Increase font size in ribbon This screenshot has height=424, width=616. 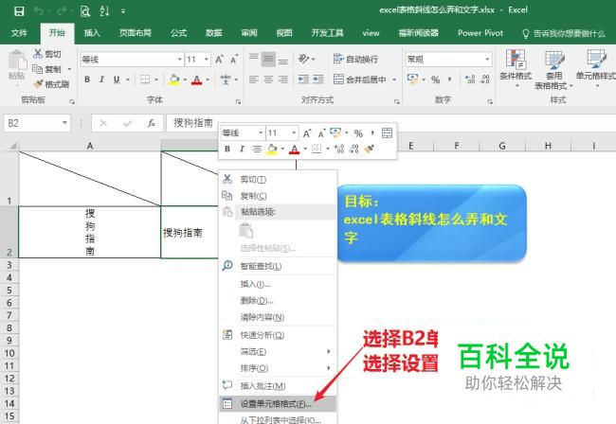pyautogui.click(x=219, y=60)
